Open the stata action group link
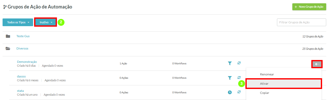 [x=20, y=91]
